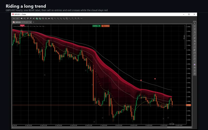Click the second magnifier zoom icon in toolbar
208x130 pixels.
(31, 18)
